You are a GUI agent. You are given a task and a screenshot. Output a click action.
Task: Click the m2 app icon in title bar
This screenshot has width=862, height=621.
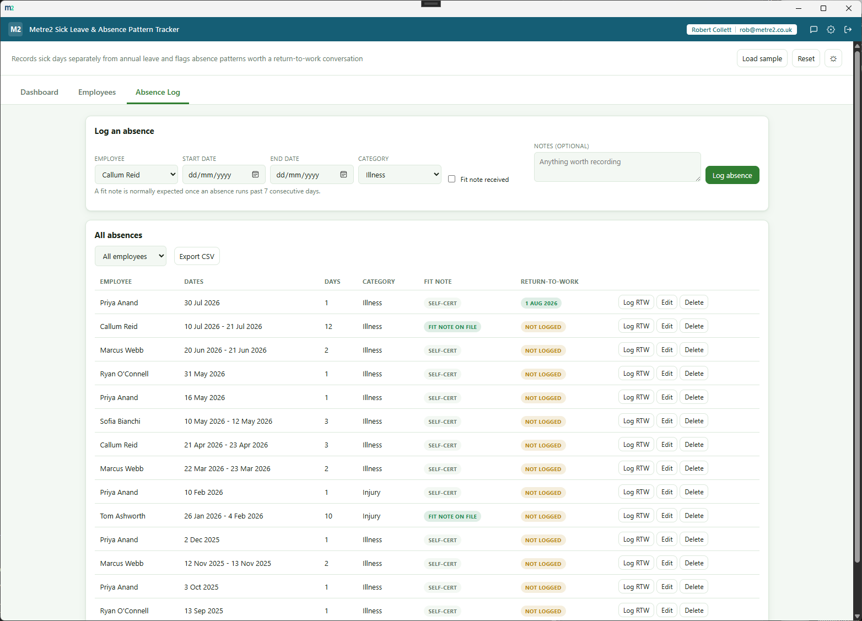[9, 8]
